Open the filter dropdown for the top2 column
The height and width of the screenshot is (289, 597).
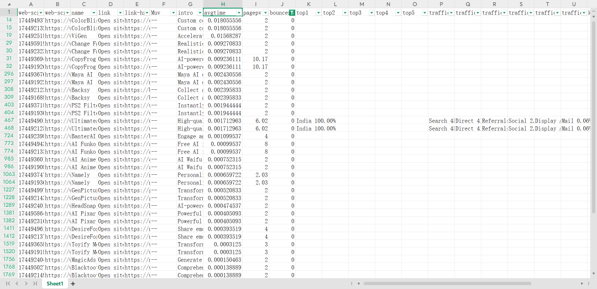(345, 13)
